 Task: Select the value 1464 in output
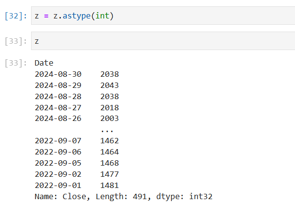[110, 152]
